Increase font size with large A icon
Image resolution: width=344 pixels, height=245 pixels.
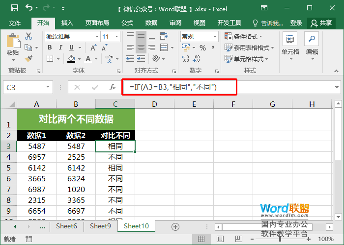pyautogui.click(x=93, y=48)
